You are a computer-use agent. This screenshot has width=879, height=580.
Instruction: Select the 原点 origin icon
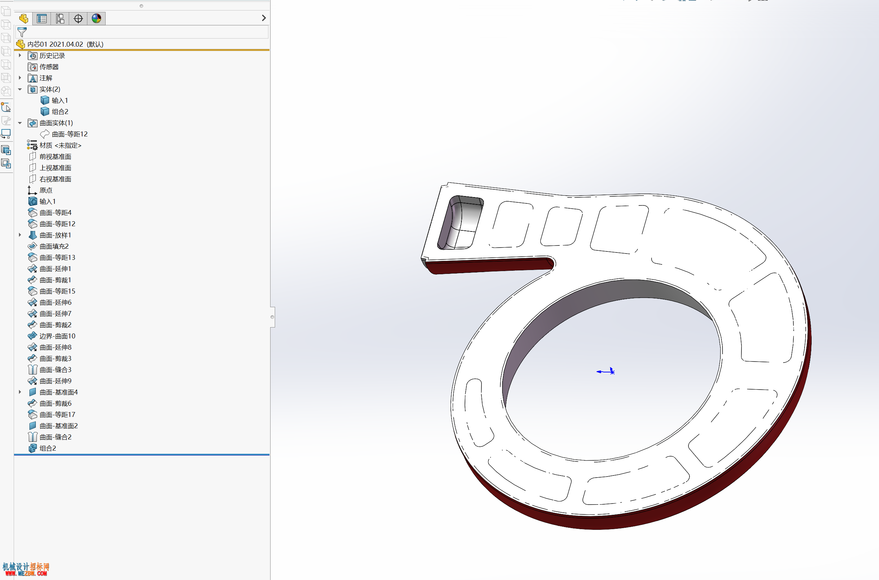coord(32,190)
